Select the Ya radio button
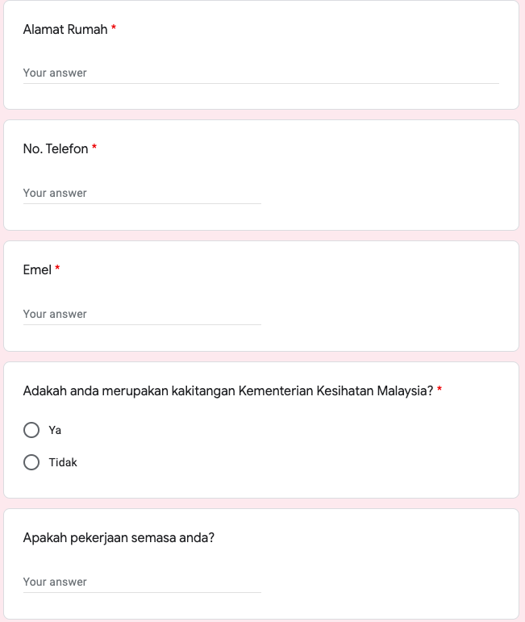The image size is (525, 622). (x=31, y=430)
